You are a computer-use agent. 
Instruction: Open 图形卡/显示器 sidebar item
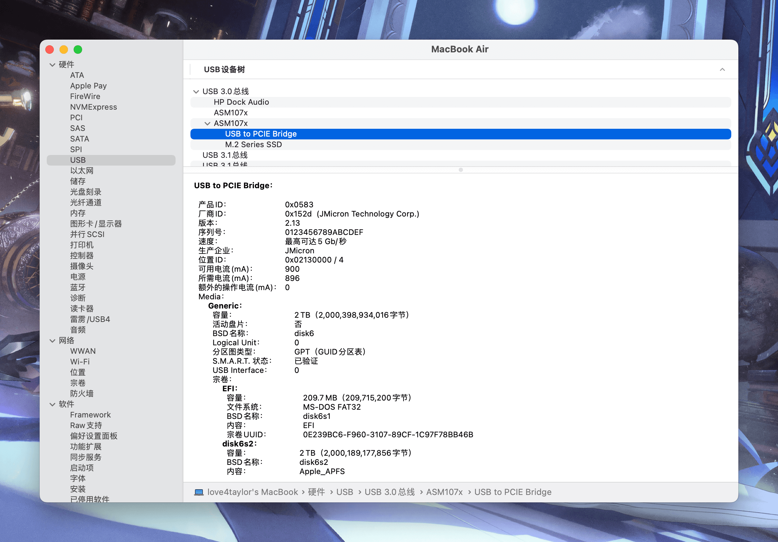pyautogui.click(x=96, y=224)
